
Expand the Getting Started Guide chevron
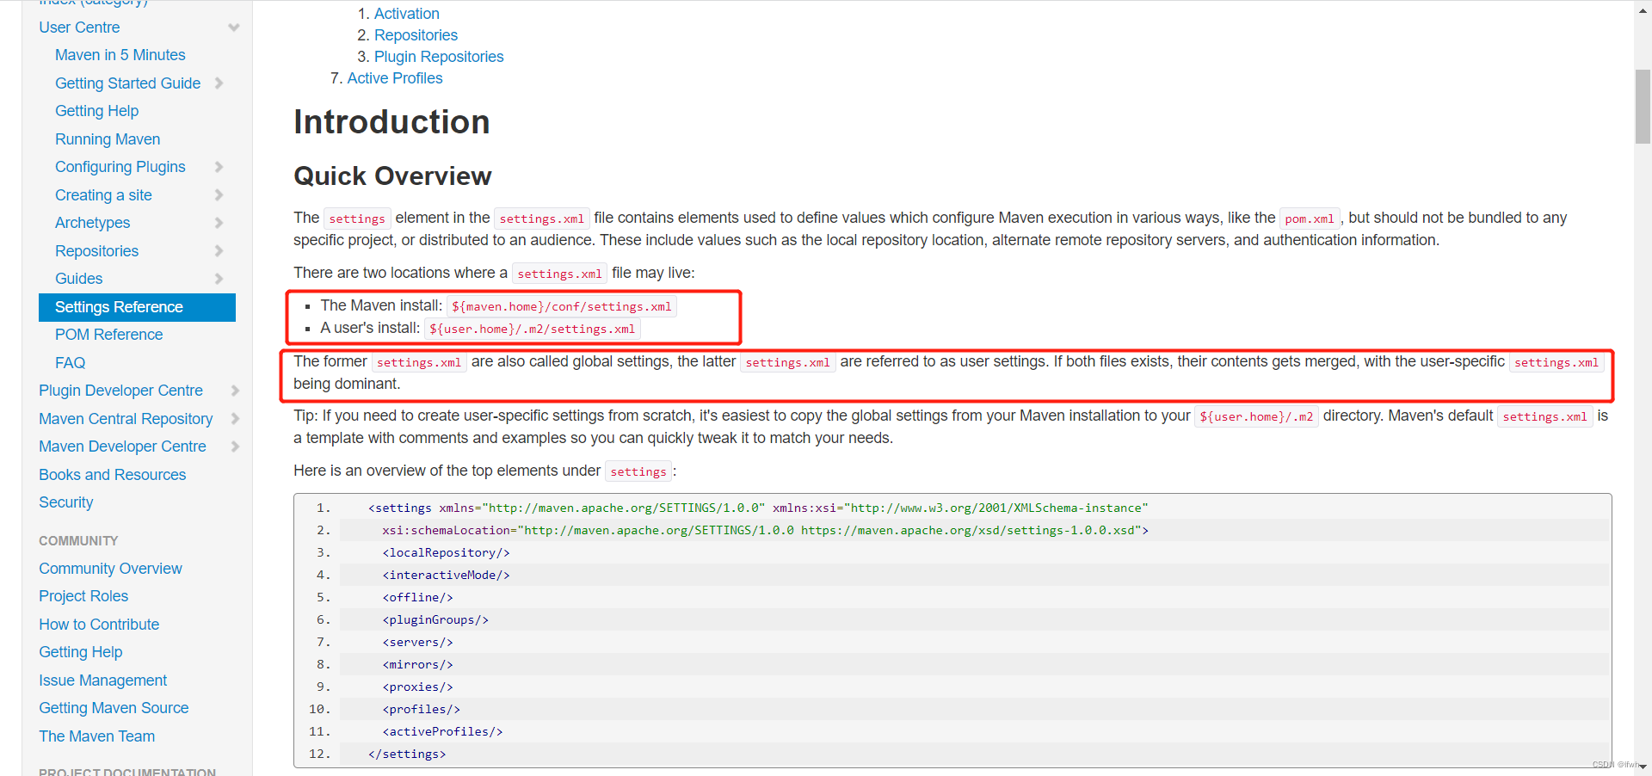[x=219, y=83]
